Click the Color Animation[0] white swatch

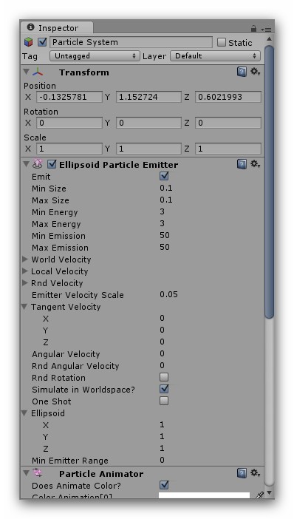pyautogui.click(x=204, y=495)
